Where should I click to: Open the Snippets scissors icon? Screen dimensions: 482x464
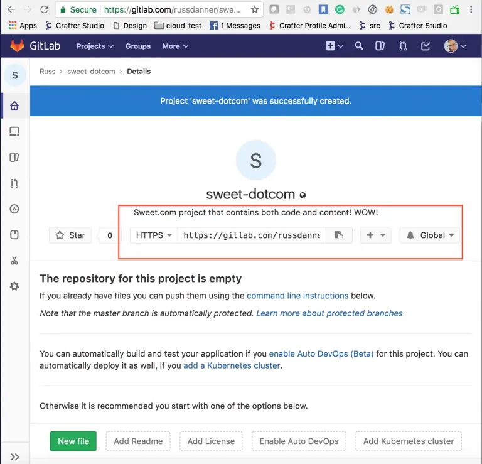(14, 261)
